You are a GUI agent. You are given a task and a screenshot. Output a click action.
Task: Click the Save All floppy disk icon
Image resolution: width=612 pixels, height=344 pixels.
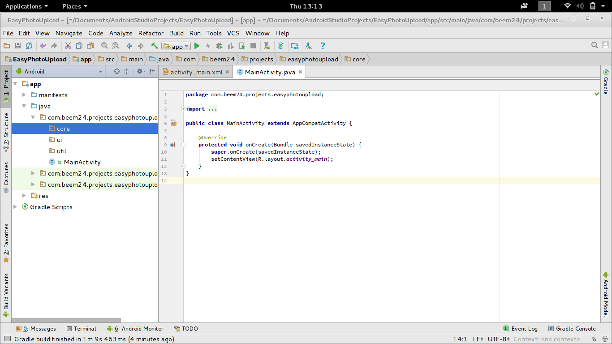18,46
